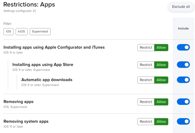Toggle Include for Apple Configurator and iTunes installs
Image resolution: width=195 pixels, height=133 pixels.
tap(183, 47)
